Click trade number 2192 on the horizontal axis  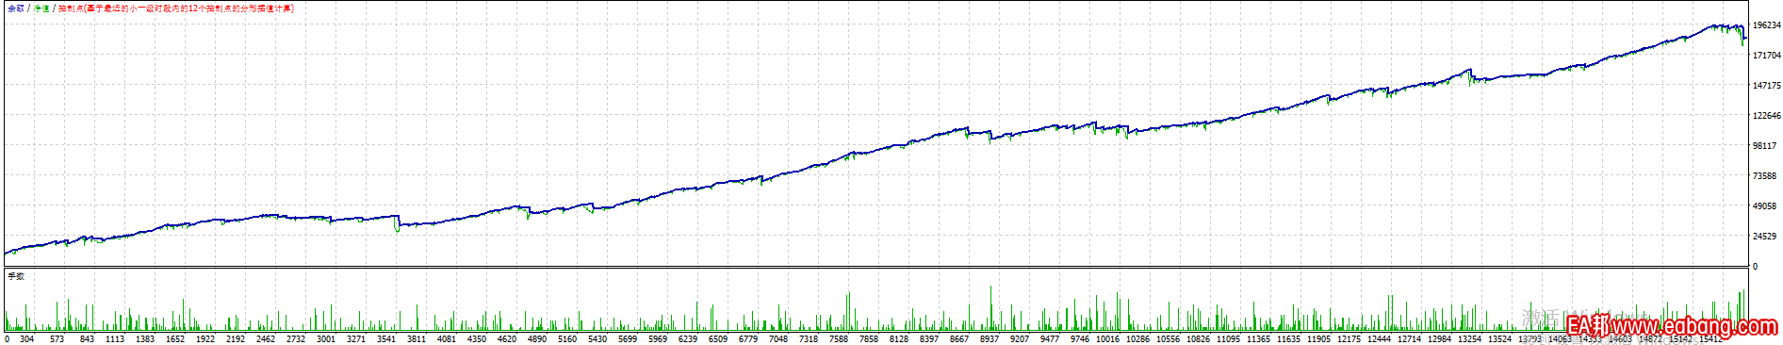tap(236, 338)
